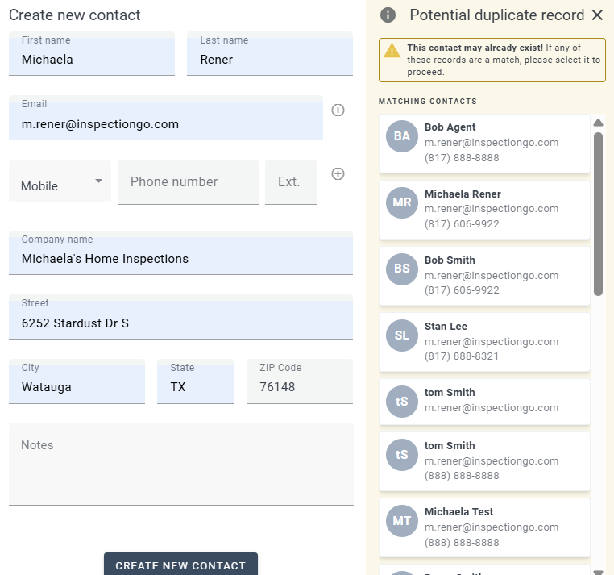Close the Potential duplicate record panel
Screen dimensions: 614x575
click(597, 15)
